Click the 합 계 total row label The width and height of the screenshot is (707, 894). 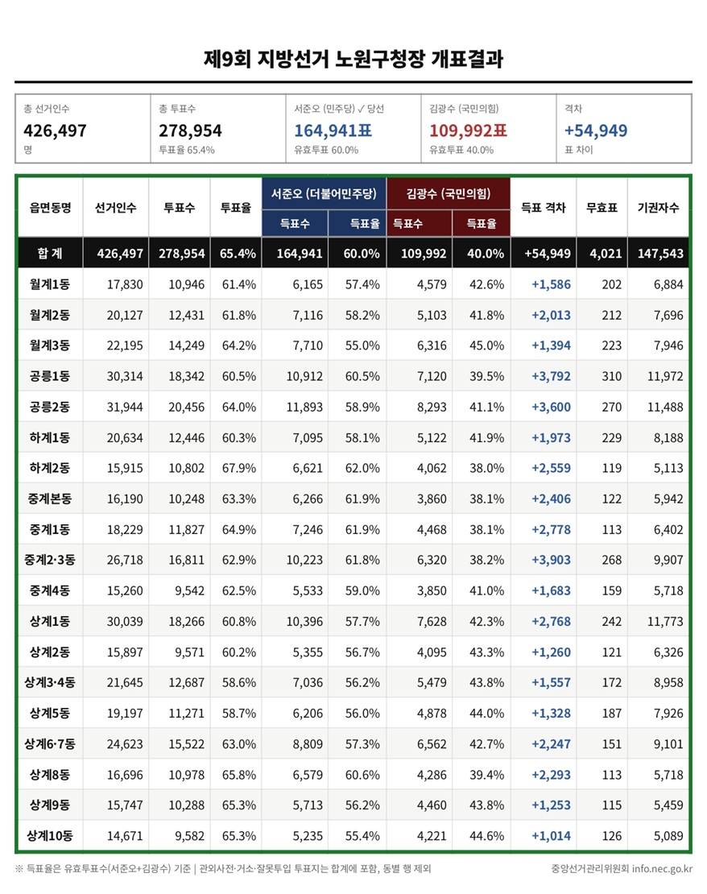pyautogui.click(x=50, y=253)
